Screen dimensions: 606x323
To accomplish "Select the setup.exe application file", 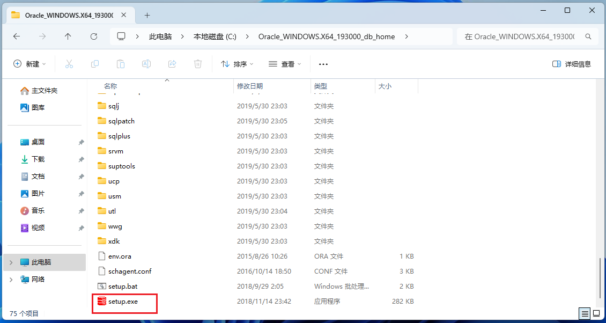I will pos(123,302).
